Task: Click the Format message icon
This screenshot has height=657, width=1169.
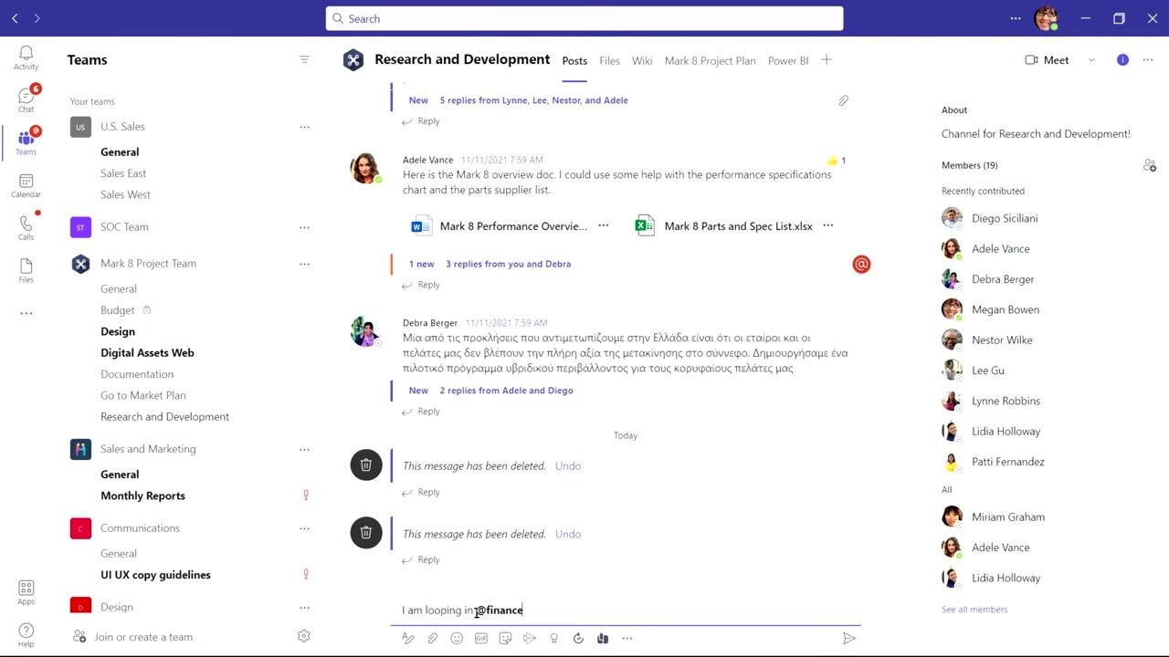Action: pyautogui.click(x=408, y=639)
